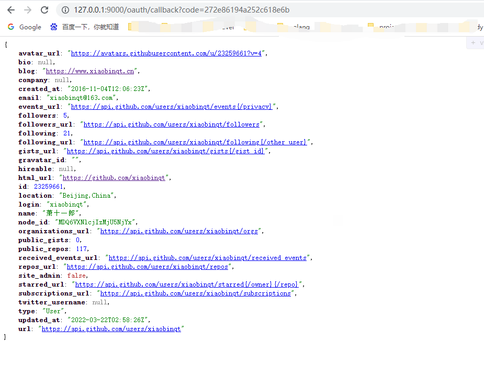484x376 pixels.
Task: Click the login value xiaobingt
Action: click(66, 204)
